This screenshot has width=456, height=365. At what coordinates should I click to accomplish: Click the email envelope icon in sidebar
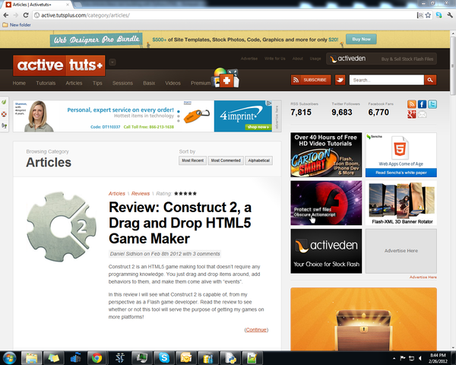[422, 114]
